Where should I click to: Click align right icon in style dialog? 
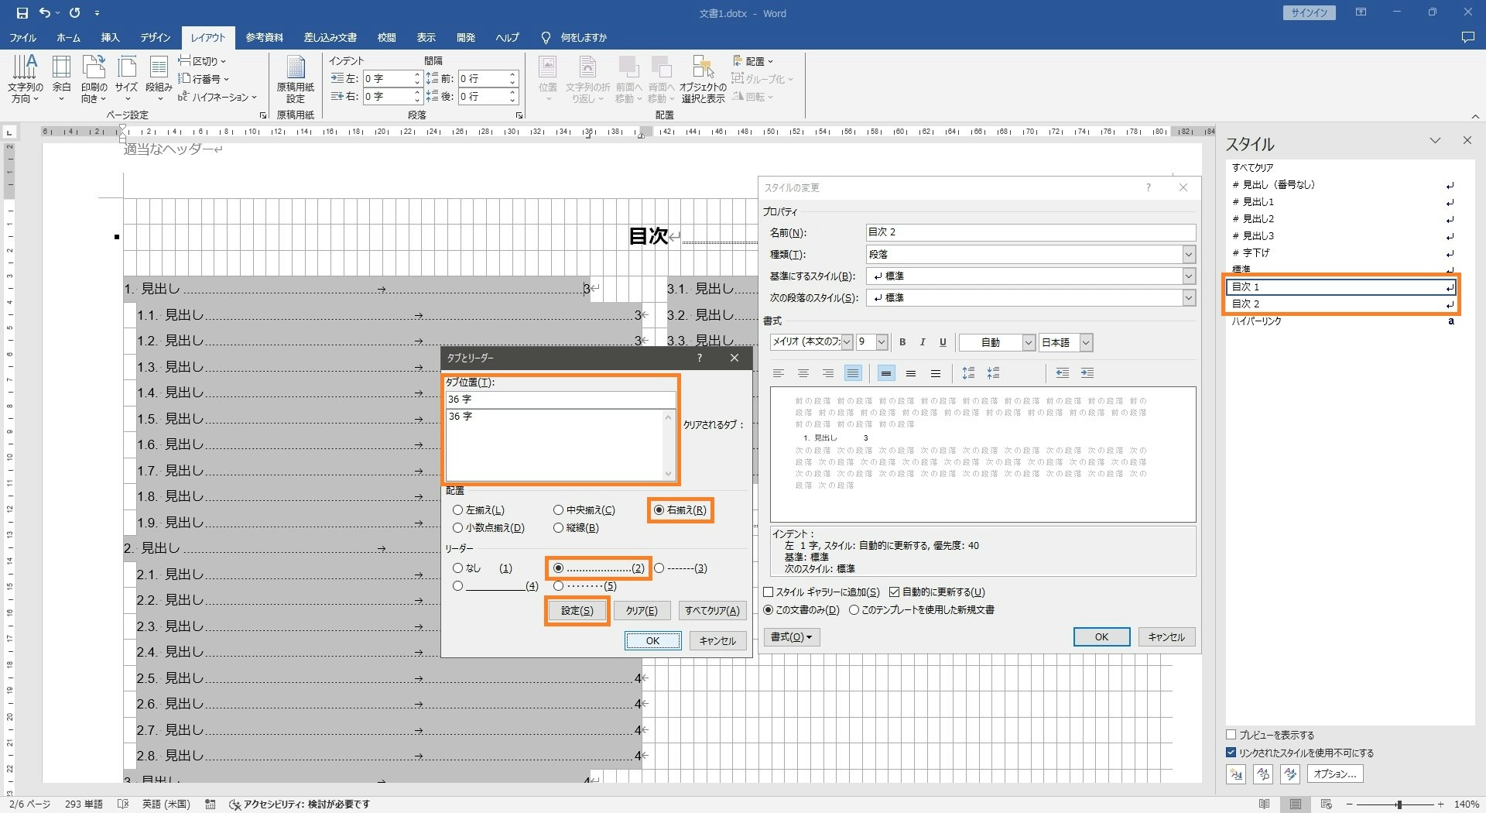click(x=828, y=373)
